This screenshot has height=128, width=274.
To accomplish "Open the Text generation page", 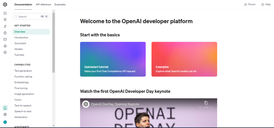I will tap(23, 71).
